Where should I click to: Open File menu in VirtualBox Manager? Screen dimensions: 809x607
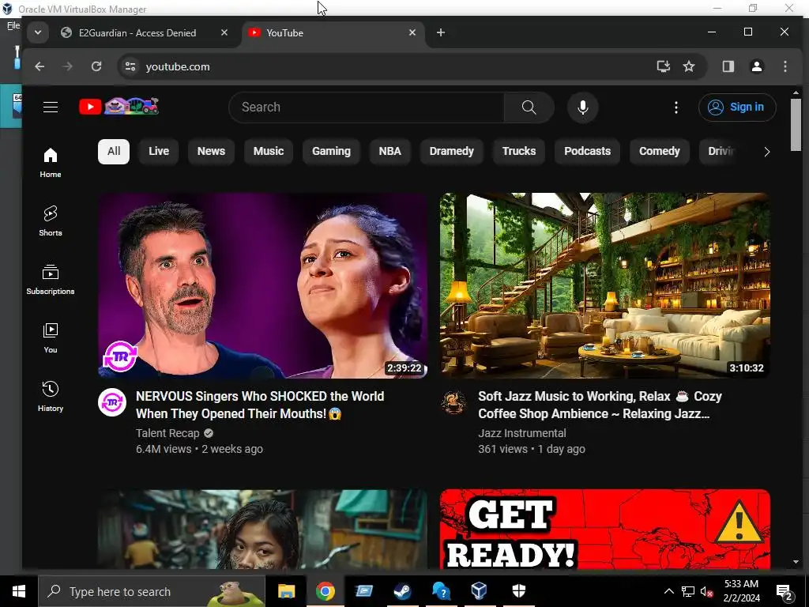point(13,25)
